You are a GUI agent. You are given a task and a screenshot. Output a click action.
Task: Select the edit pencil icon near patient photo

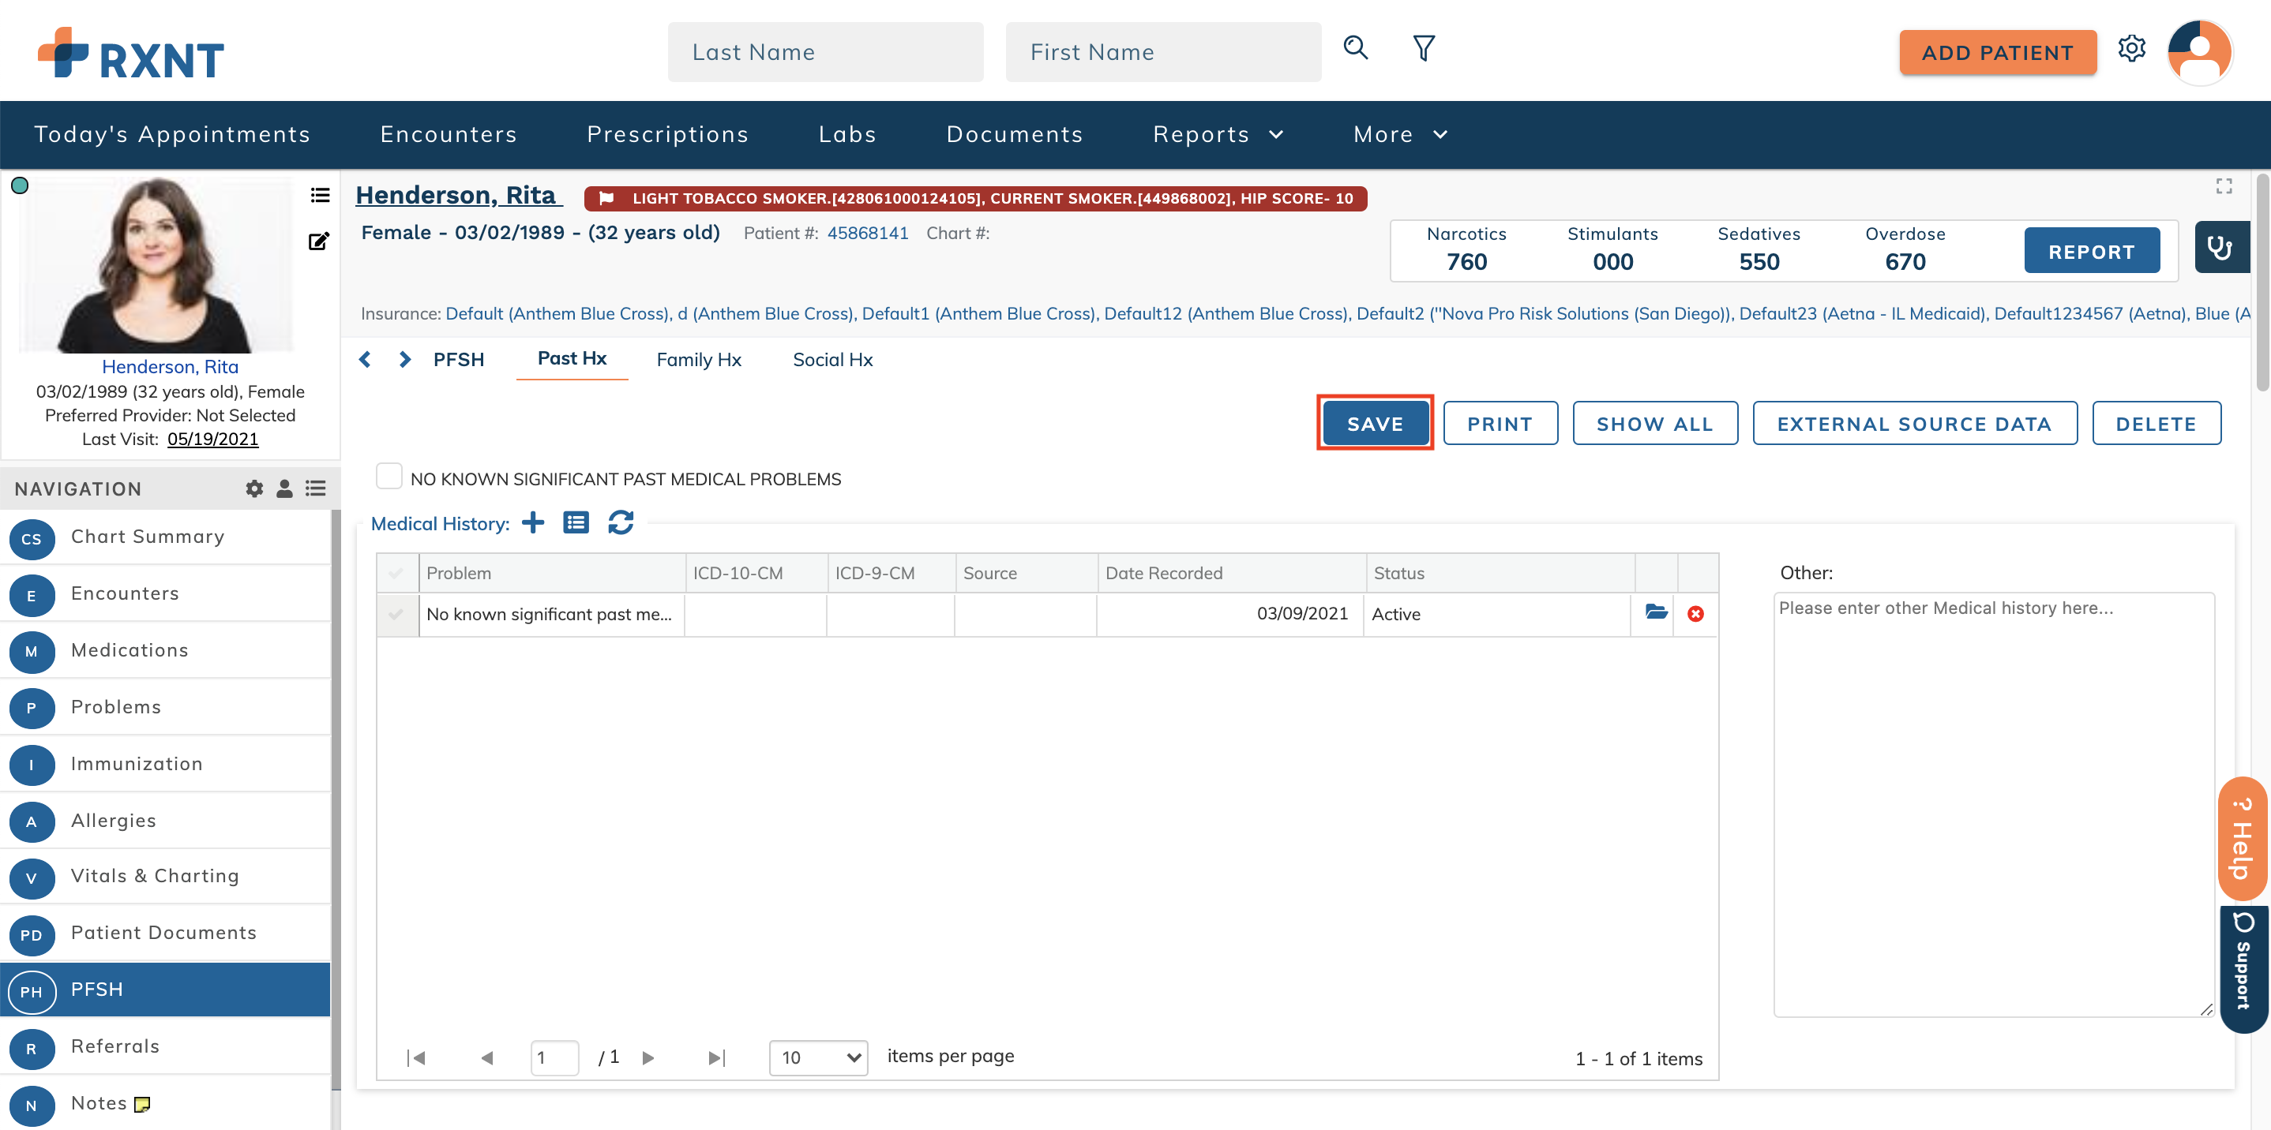pos(319,240)
